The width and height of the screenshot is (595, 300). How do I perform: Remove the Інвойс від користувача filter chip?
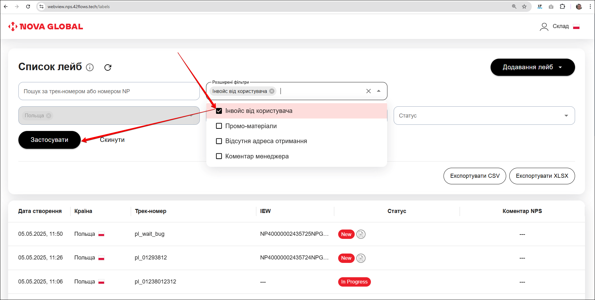click(272, 91)
